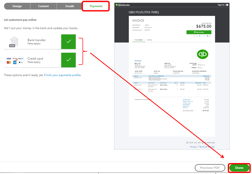
Task: Open the Privacy link in preview footer
Action: 193,147
